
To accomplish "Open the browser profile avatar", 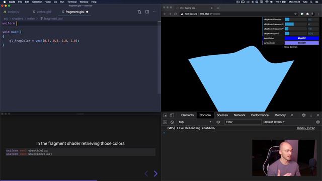I will coord(312,14).
